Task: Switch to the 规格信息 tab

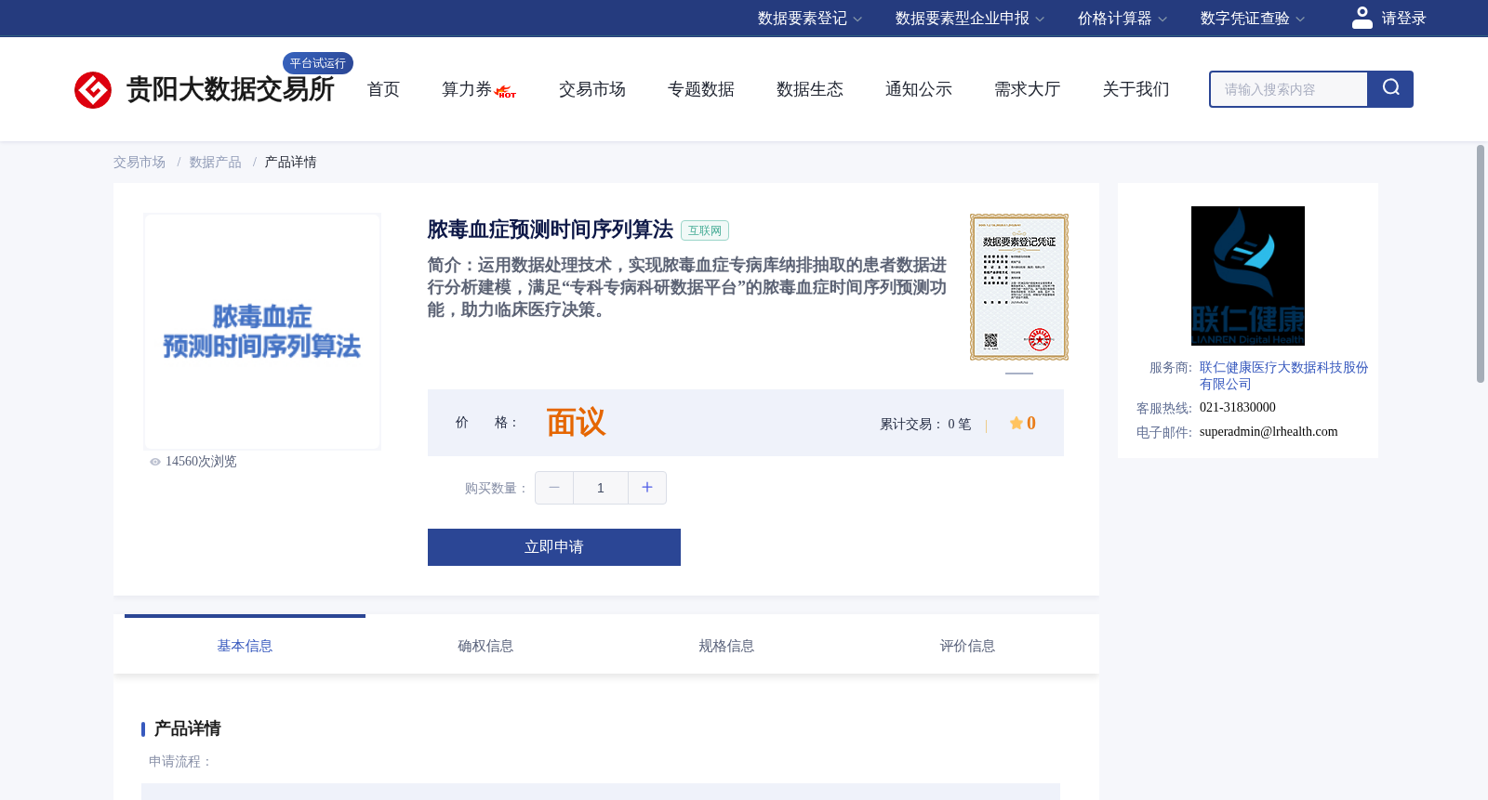Action: [726, 646]
